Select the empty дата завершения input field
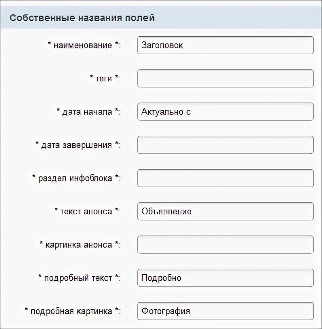322x329 pixels. click(225, 145)
